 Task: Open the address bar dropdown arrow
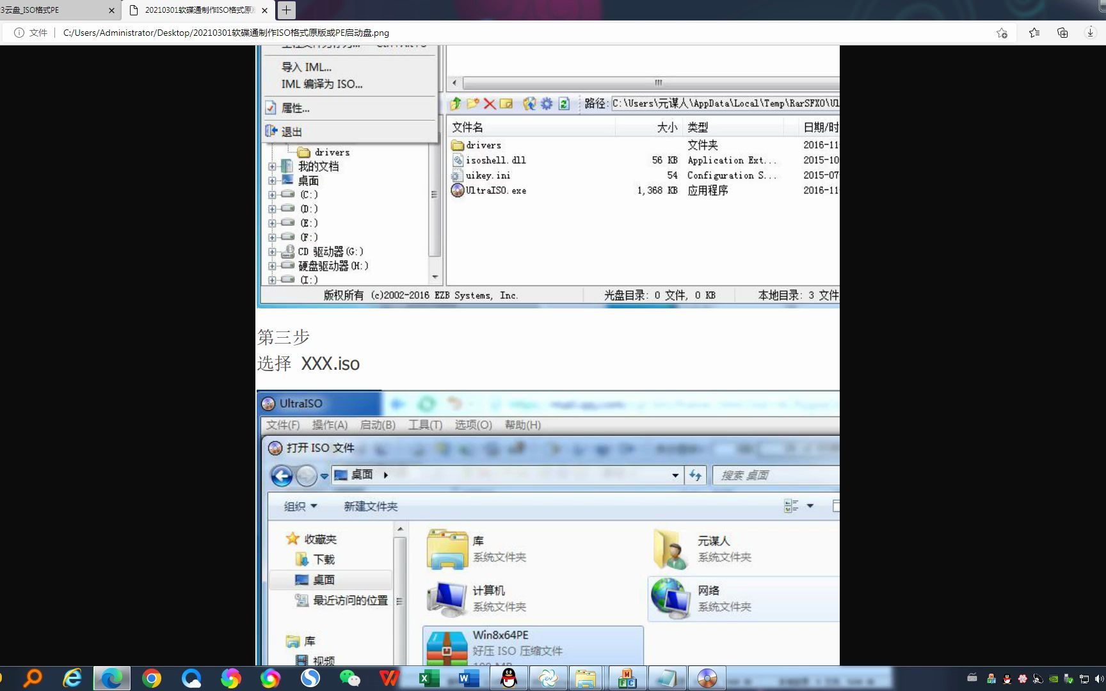(675, 475)
